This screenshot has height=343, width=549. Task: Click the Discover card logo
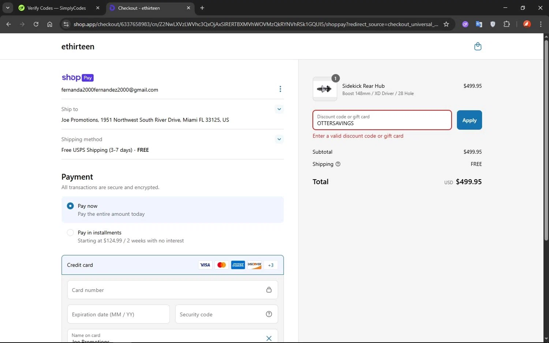(x=254, y=265)
